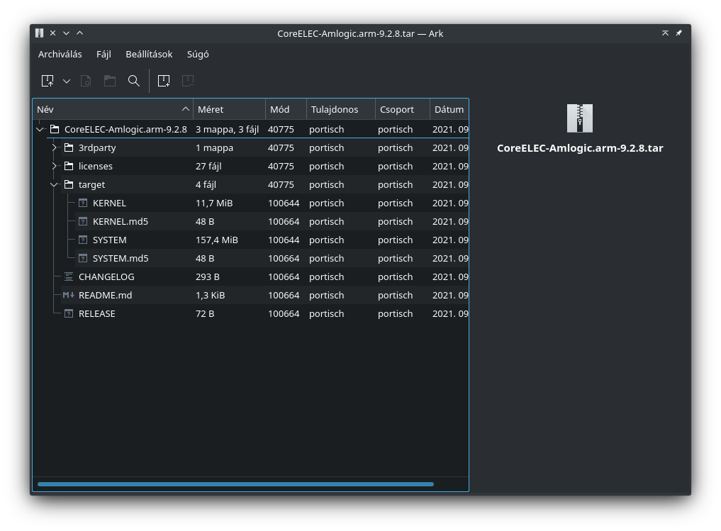Click the Add files toolbar icon
Viewport: 721px width, 531px height.
click(164, 81)
